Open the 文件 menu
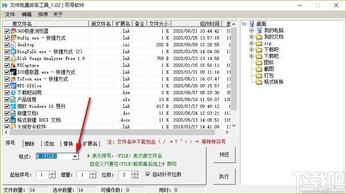The height and width of the screenshot is (194, 346). point(10,14)
